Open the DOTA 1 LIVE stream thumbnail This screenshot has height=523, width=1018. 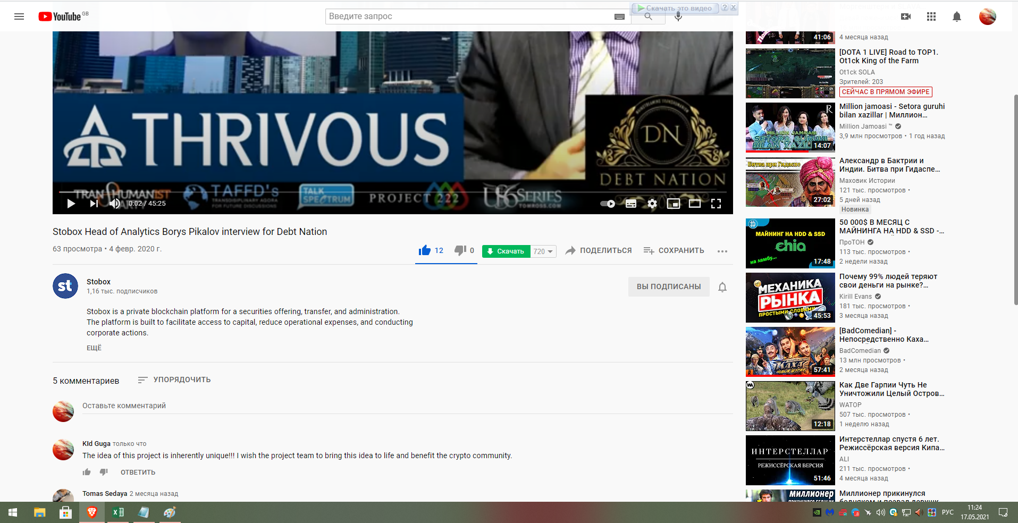(x=790, y=73)
